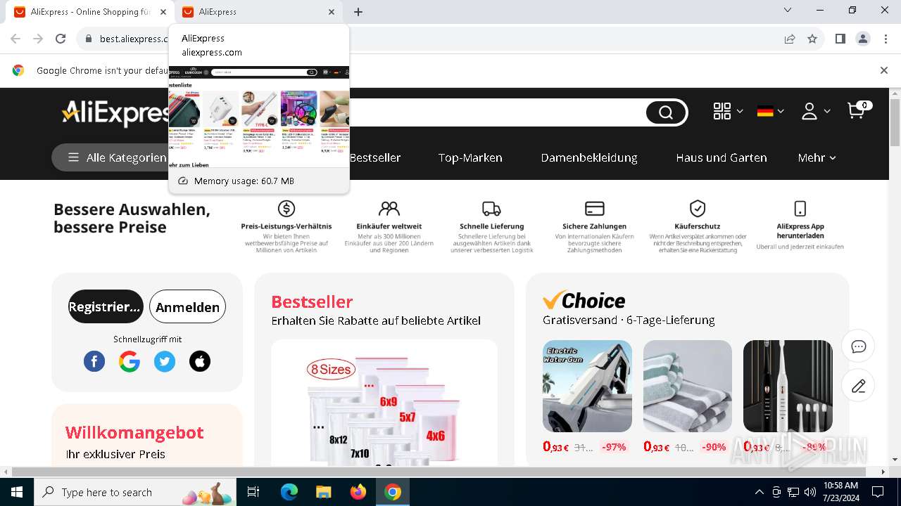Image resolution: width=901 pixels, height=506 pixels.
Task: Click the Preis-Leistungs-Verhältnis dollar icon
Action: (x=286, y=208)
